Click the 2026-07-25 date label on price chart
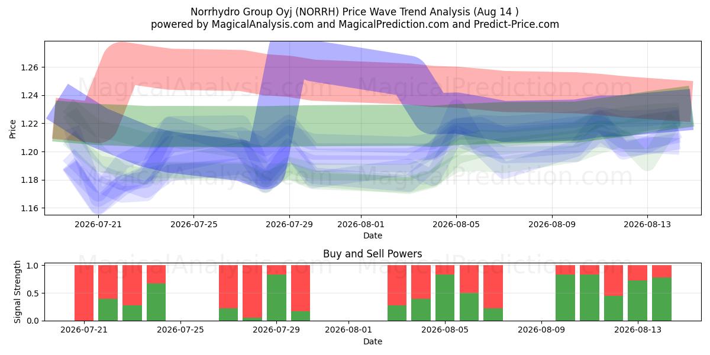 pyautogui.click(x=193, y=224)
